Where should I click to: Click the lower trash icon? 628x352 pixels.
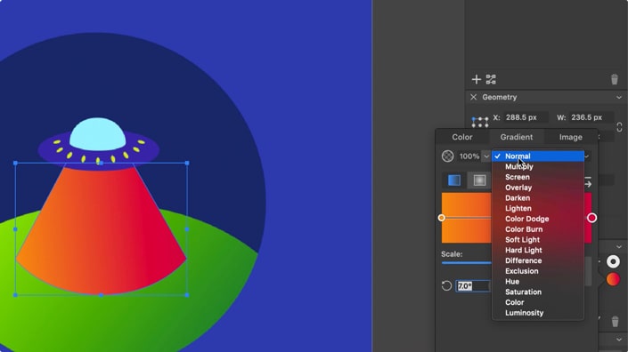(x=615, y=321)
